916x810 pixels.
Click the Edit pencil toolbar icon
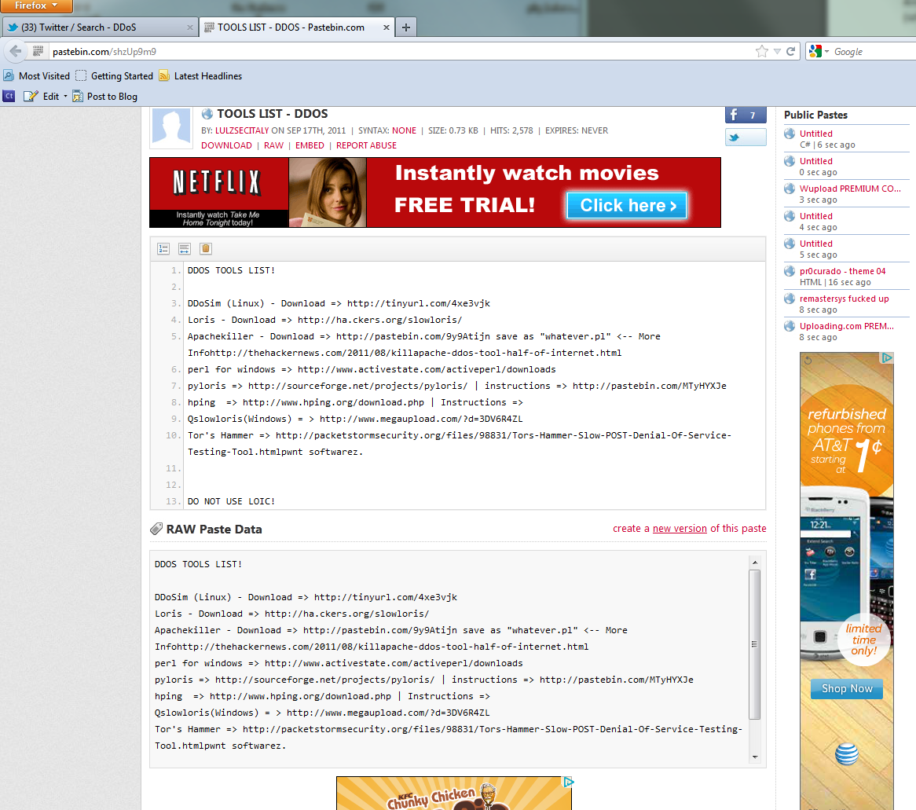click(31, 97)
